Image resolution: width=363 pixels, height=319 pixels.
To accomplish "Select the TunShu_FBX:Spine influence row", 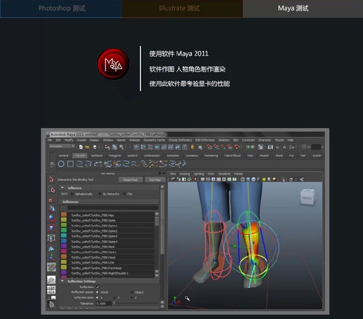I will coord(107,220).
